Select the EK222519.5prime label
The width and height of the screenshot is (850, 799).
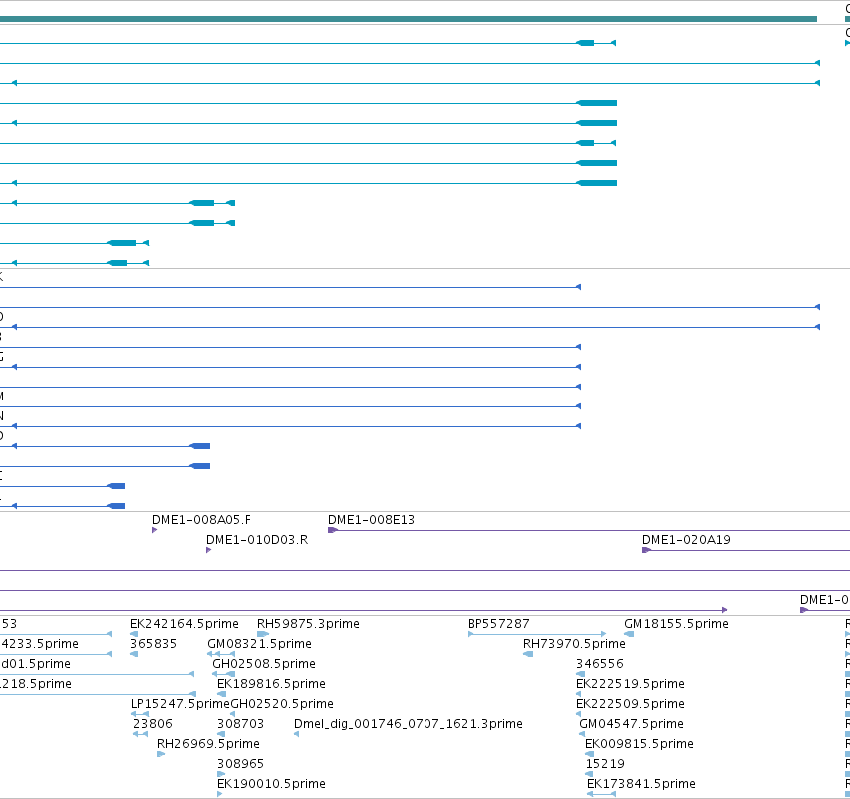(x=630, y=684)
